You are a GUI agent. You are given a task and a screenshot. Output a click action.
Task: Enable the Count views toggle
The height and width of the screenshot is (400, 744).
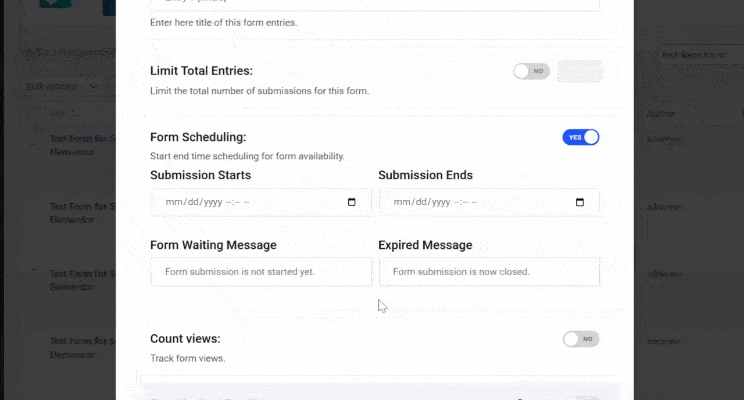581,339
